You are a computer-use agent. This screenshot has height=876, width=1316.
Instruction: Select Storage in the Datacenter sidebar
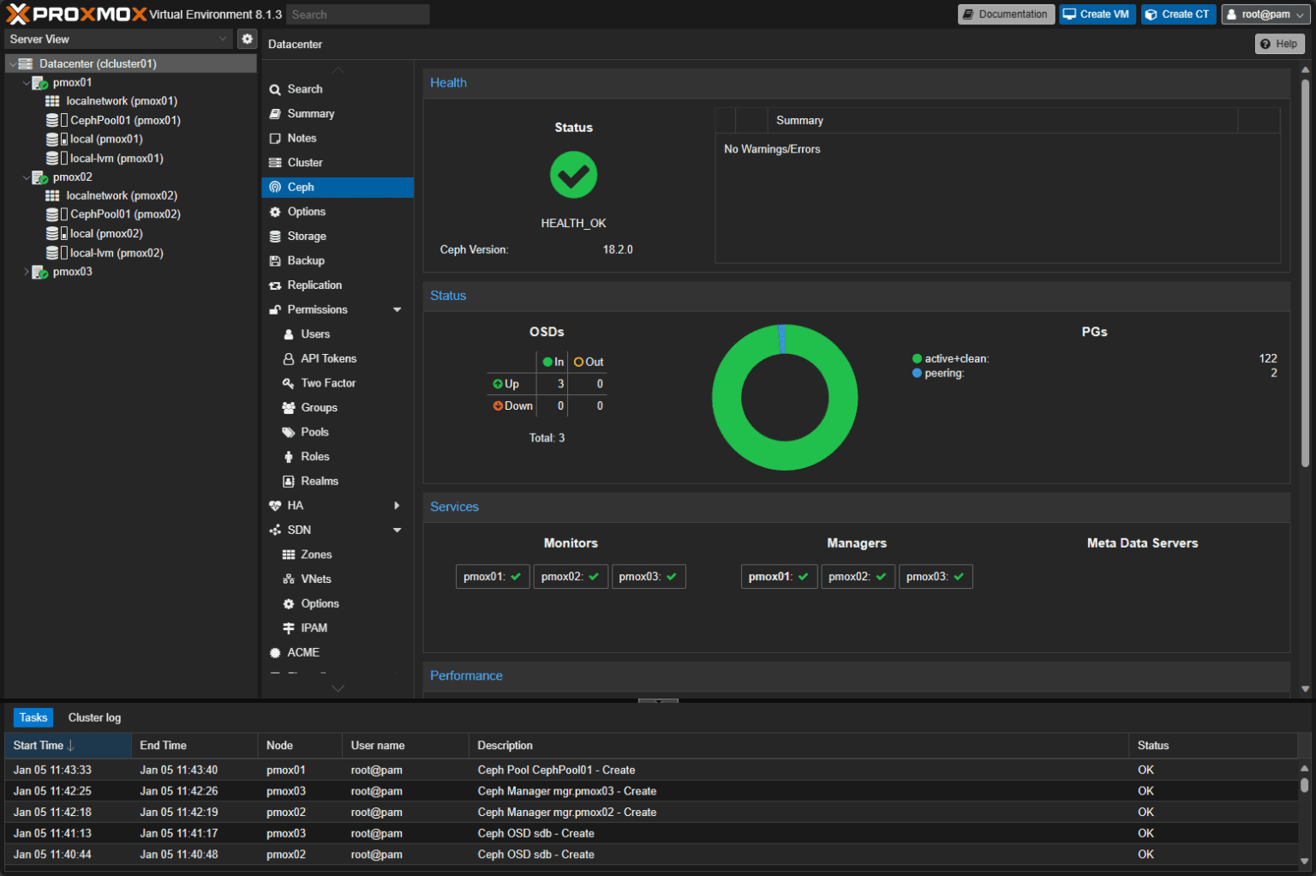[x=306, y=236]
